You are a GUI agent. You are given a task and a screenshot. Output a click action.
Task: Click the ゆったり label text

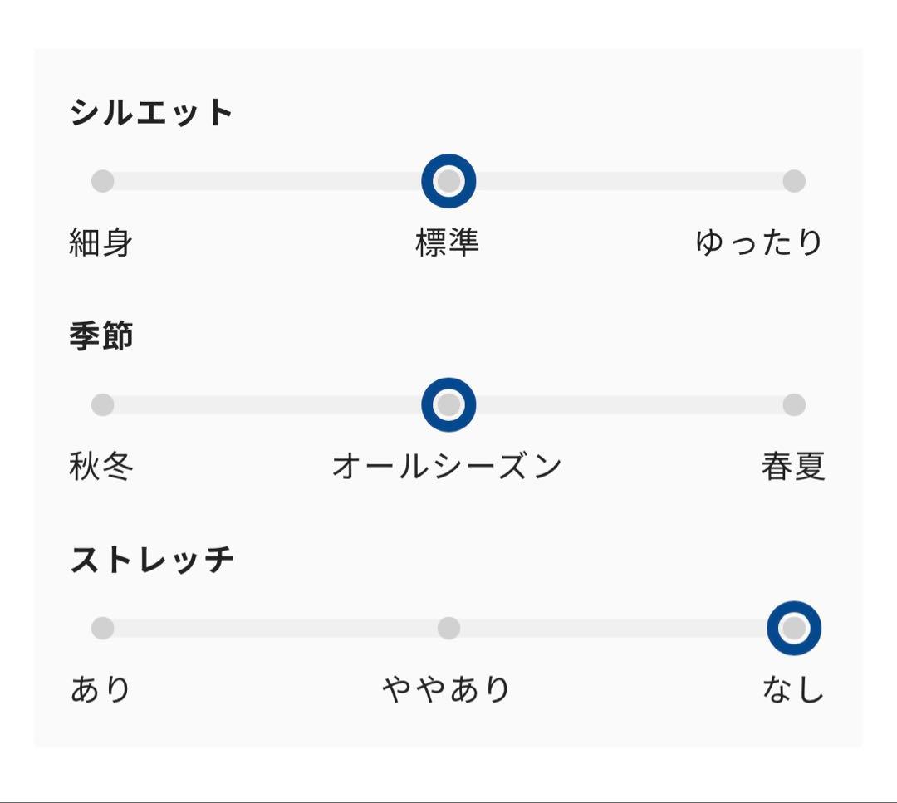(759, 243)
